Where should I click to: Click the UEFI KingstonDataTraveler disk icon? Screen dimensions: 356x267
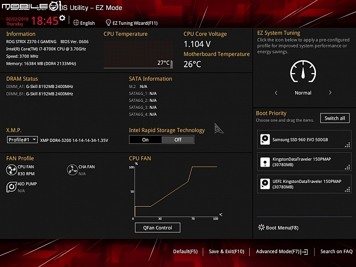pos(265,184)
